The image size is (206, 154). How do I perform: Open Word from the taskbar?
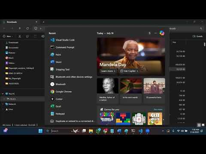point(119,131)
